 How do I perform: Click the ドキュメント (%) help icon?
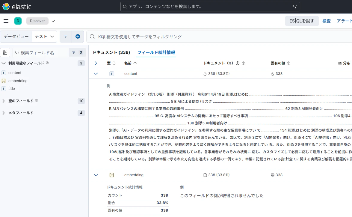click(x=238, y=63)
